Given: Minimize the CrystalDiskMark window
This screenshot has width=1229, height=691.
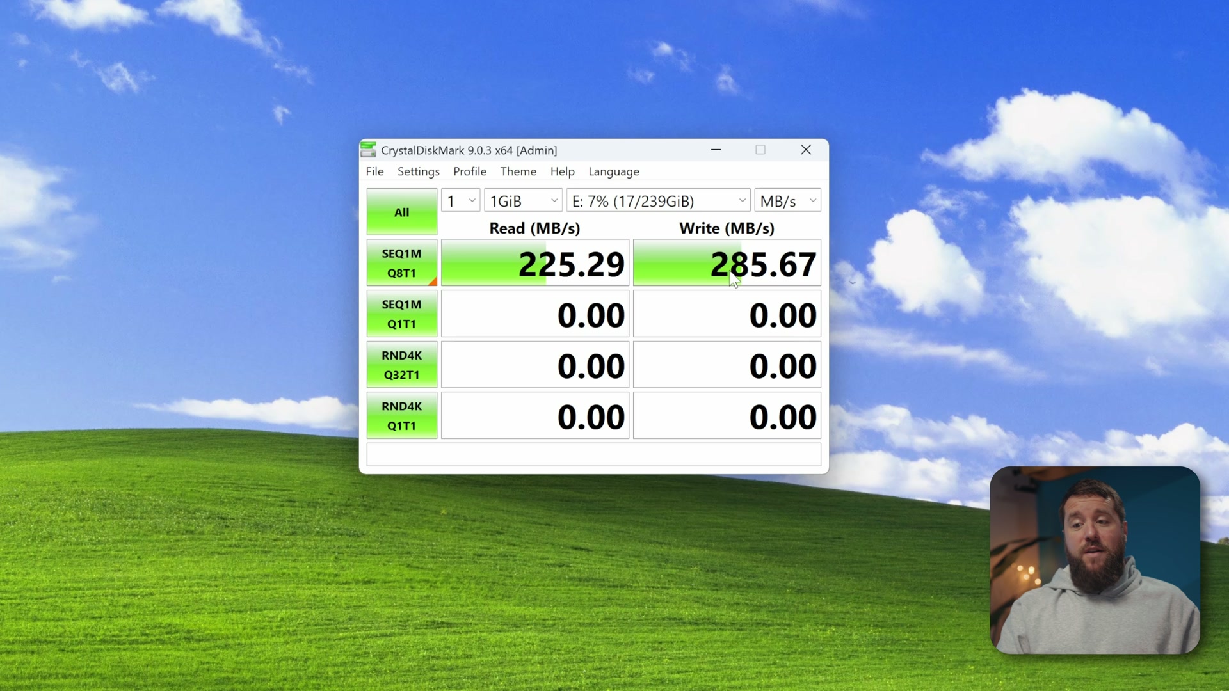Looking at the screenshot, I should coord(716,150).
